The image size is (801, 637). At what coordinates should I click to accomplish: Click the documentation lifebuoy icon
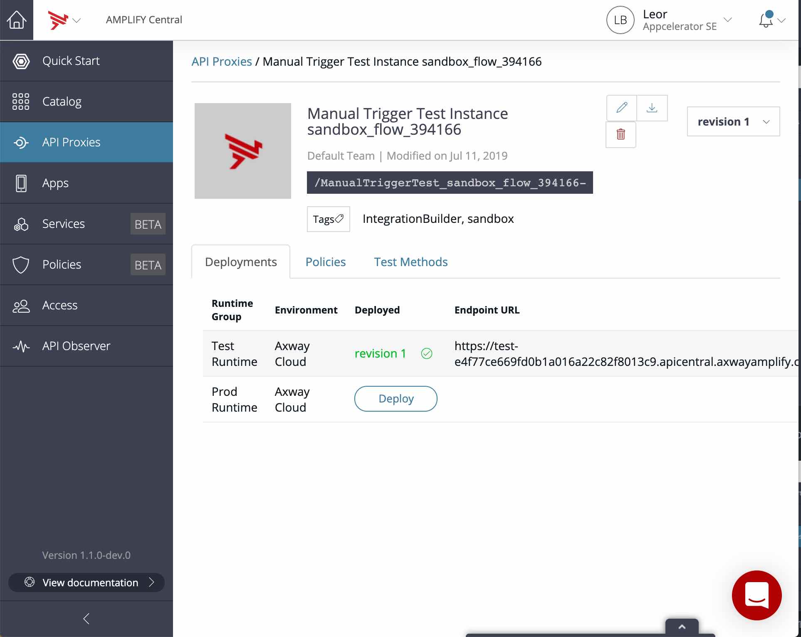[x=30, y=582]
